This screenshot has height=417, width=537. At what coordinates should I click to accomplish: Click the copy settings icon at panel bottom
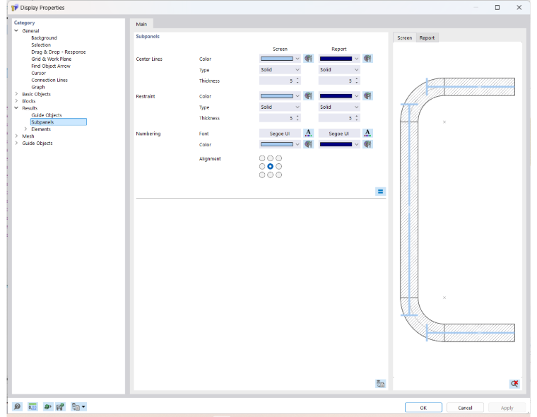click(380, 384)
